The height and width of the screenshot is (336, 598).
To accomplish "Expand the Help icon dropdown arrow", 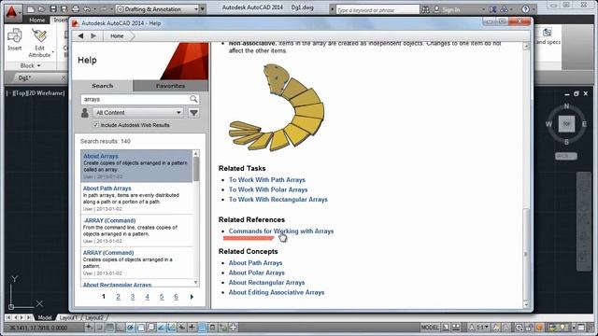I will point(534,9).
